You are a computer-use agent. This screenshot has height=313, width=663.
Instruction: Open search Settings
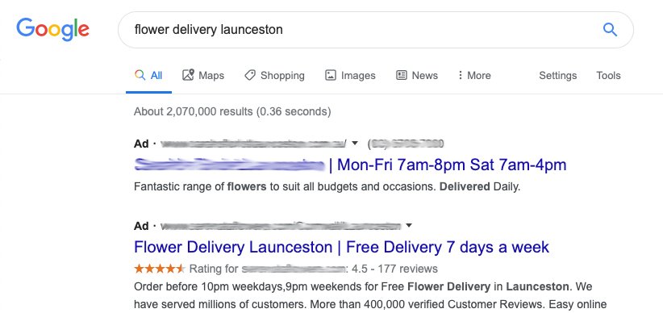click(557, 75)
